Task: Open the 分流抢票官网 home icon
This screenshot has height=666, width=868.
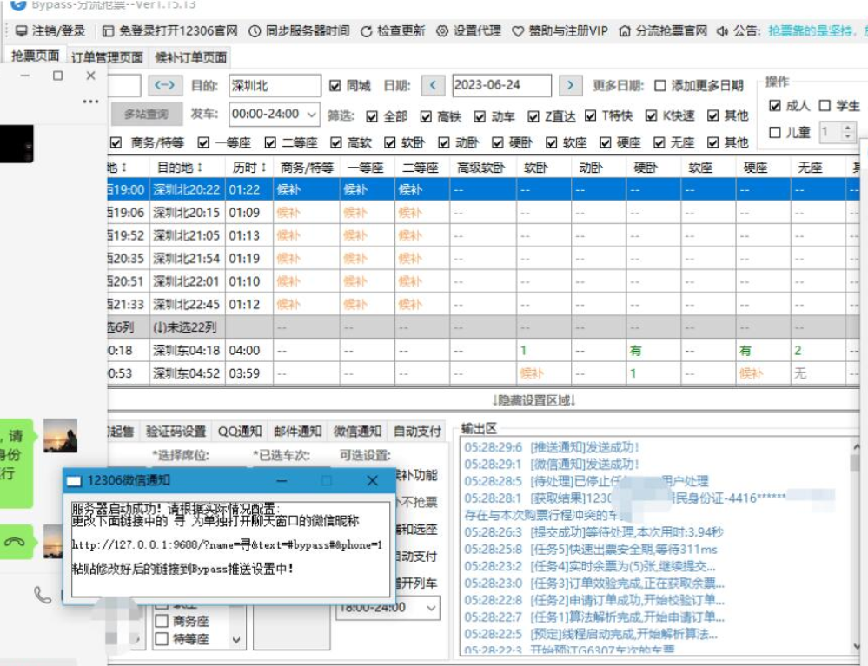Action: [x=625, y=31]
